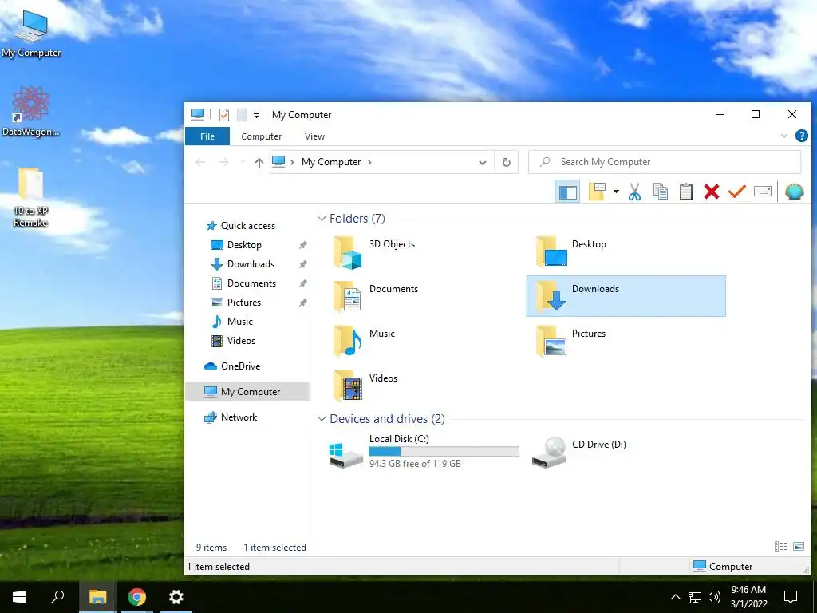Open the folder options toolbar icon

click(597, 192)
